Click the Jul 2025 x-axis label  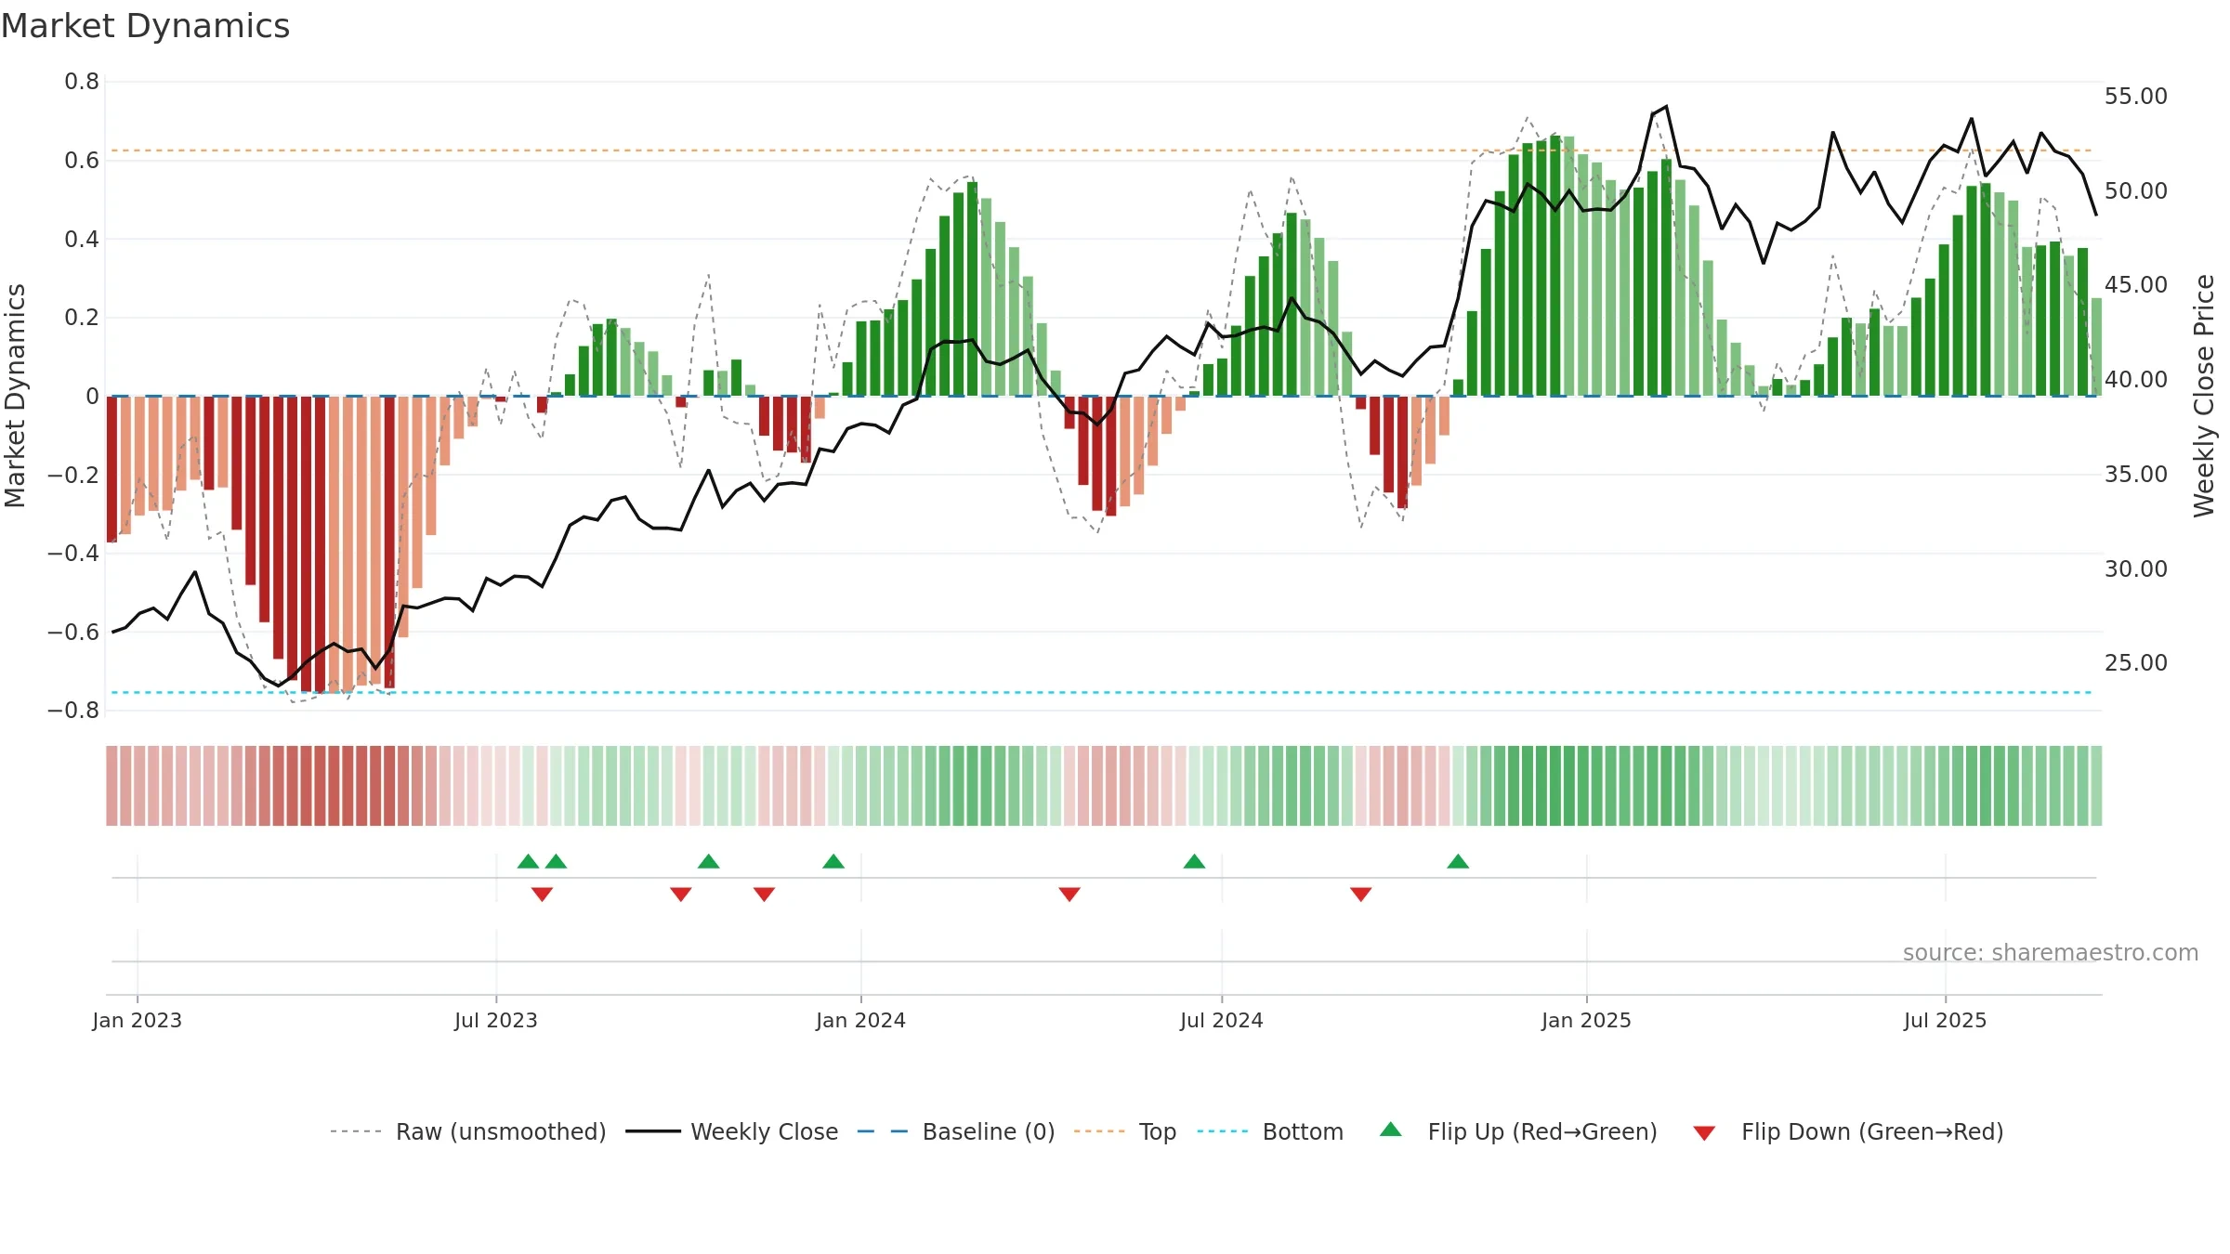tap(1946, 1020)
